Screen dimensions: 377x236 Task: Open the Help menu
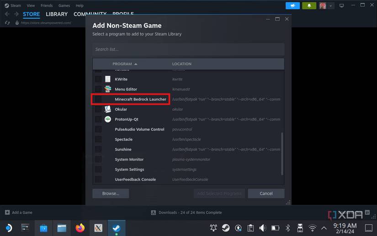tap(80, 5)
